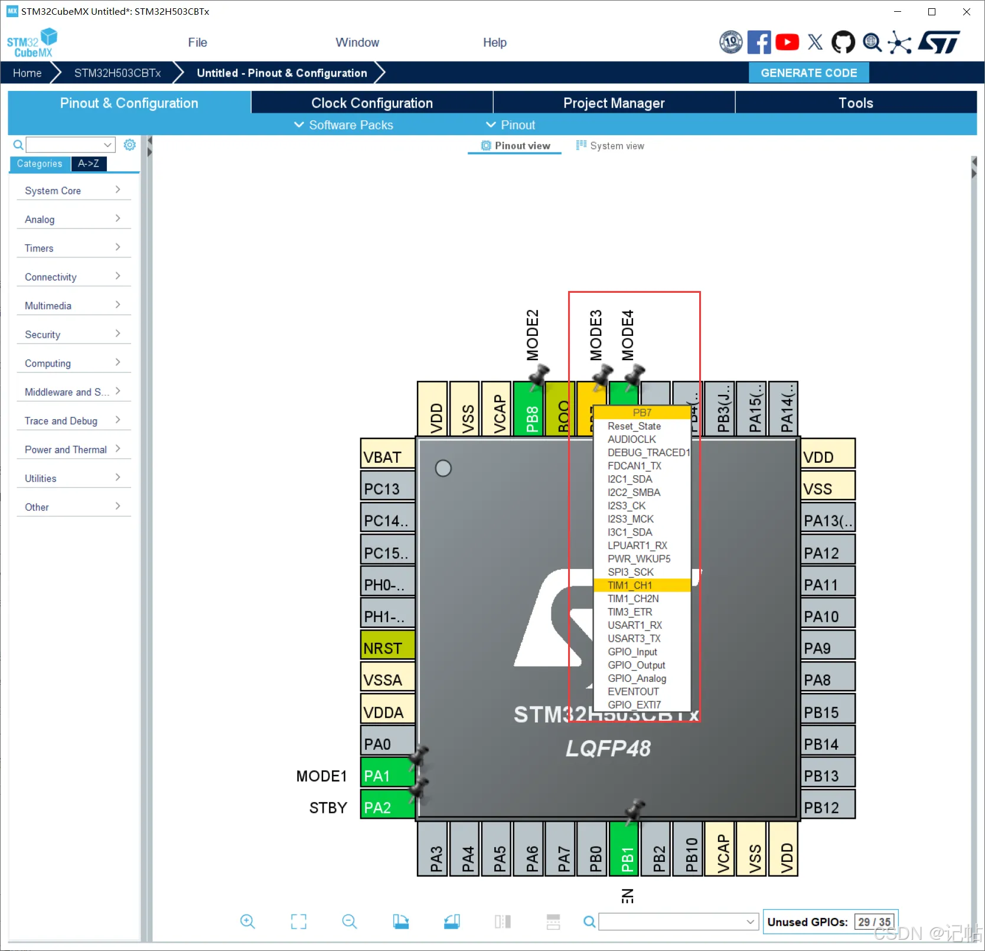Open the pin search combo box
The image size is (985, 951).
point(679,921)
